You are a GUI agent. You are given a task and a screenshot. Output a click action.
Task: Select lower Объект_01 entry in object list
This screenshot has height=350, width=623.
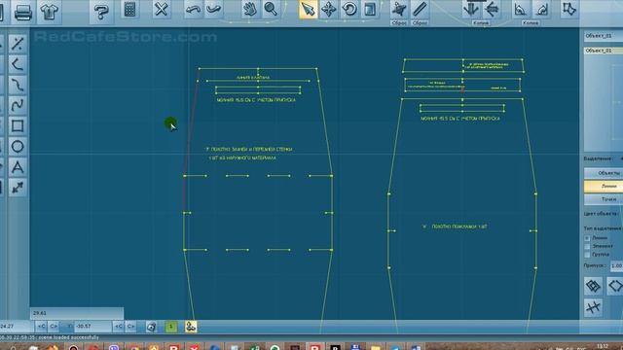[604, 51]
